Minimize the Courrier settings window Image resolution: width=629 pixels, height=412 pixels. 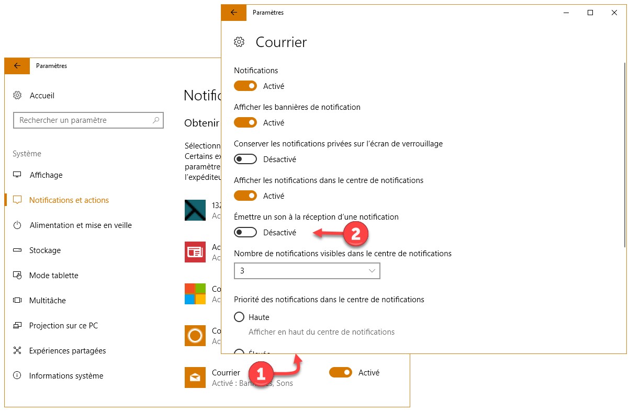click(566, 13)
